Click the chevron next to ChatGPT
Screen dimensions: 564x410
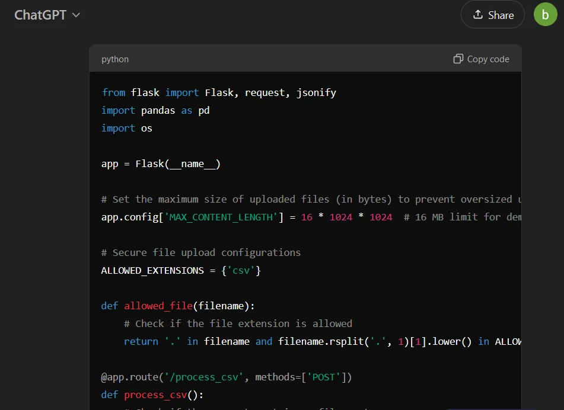(76, 15)
